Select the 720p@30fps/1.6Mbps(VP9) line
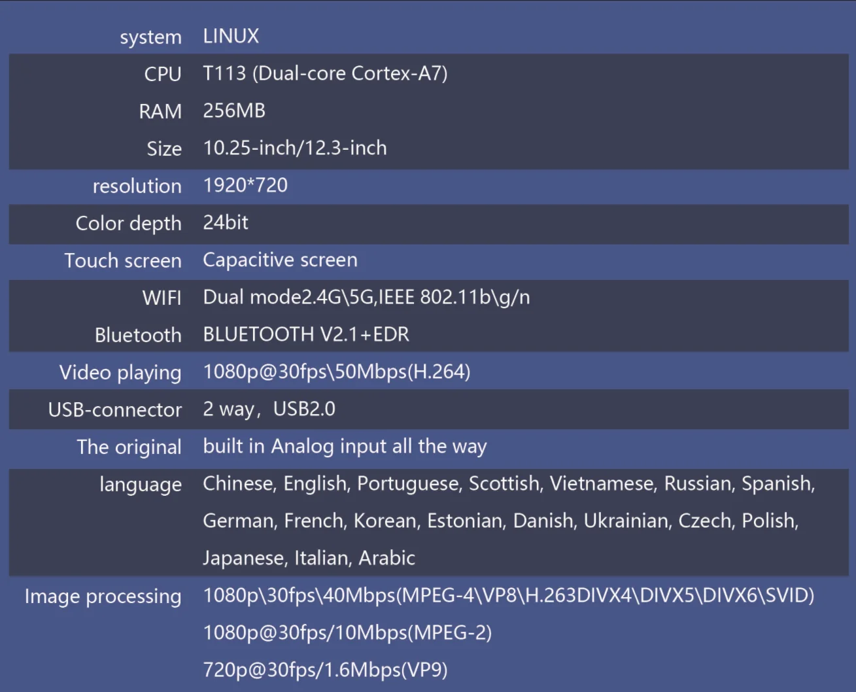 click(x=325, y=670)
